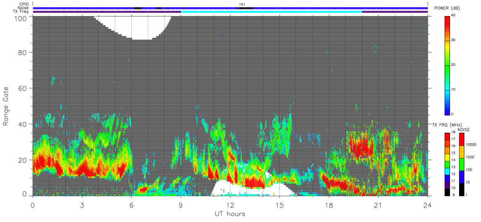
Task: Click the 24 tick on UT hours axis
Action: (427, 205)
